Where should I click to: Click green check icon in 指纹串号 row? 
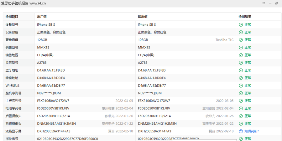[241, 139]
